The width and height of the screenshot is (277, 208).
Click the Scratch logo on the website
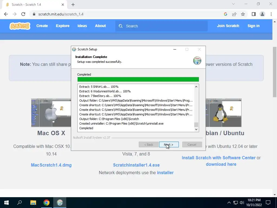tap(20, 26)
